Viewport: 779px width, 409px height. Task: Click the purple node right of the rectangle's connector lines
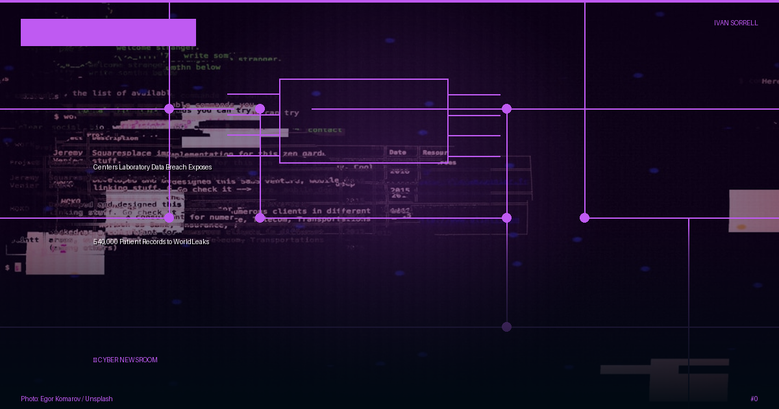[x=506, y=108]
